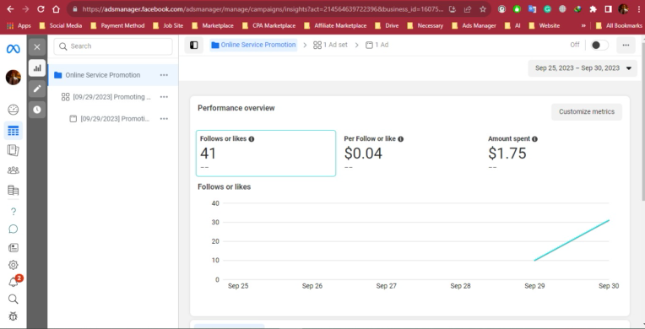Select the Follows or likes metric card

coord(266,154)
